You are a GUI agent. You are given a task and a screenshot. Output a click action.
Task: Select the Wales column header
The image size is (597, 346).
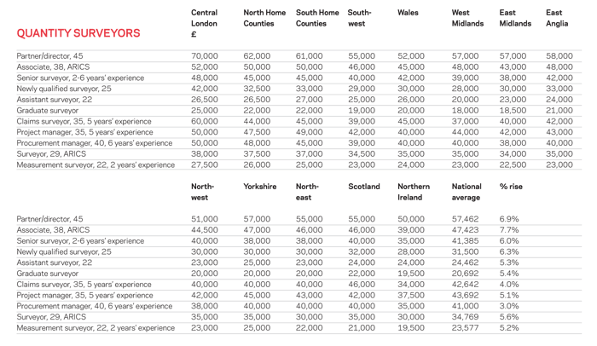pos(409,13)
